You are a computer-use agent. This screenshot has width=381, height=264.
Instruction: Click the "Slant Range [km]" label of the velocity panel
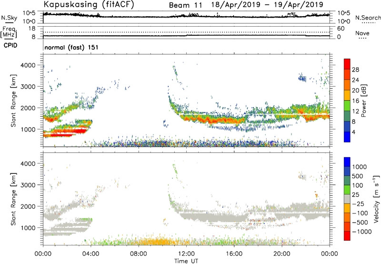13,199
